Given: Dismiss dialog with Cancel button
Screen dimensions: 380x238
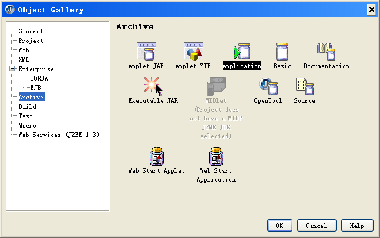Looking at the screenshot, I should pyautogui.click(x=317, y=226).
